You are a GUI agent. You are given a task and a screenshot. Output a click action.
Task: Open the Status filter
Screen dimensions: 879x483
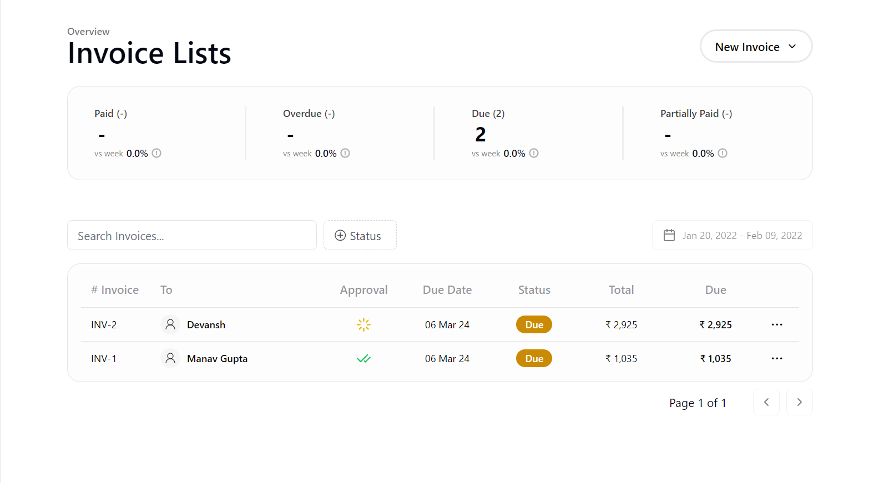(x=360, y=236)
